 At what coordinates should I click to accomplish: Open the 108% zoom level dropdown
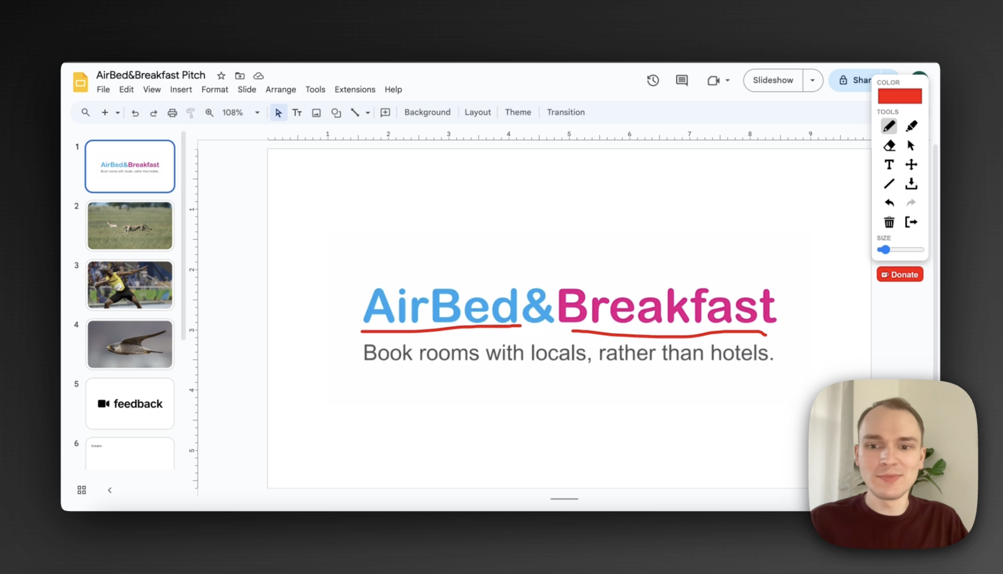click(x=240, y=112)
